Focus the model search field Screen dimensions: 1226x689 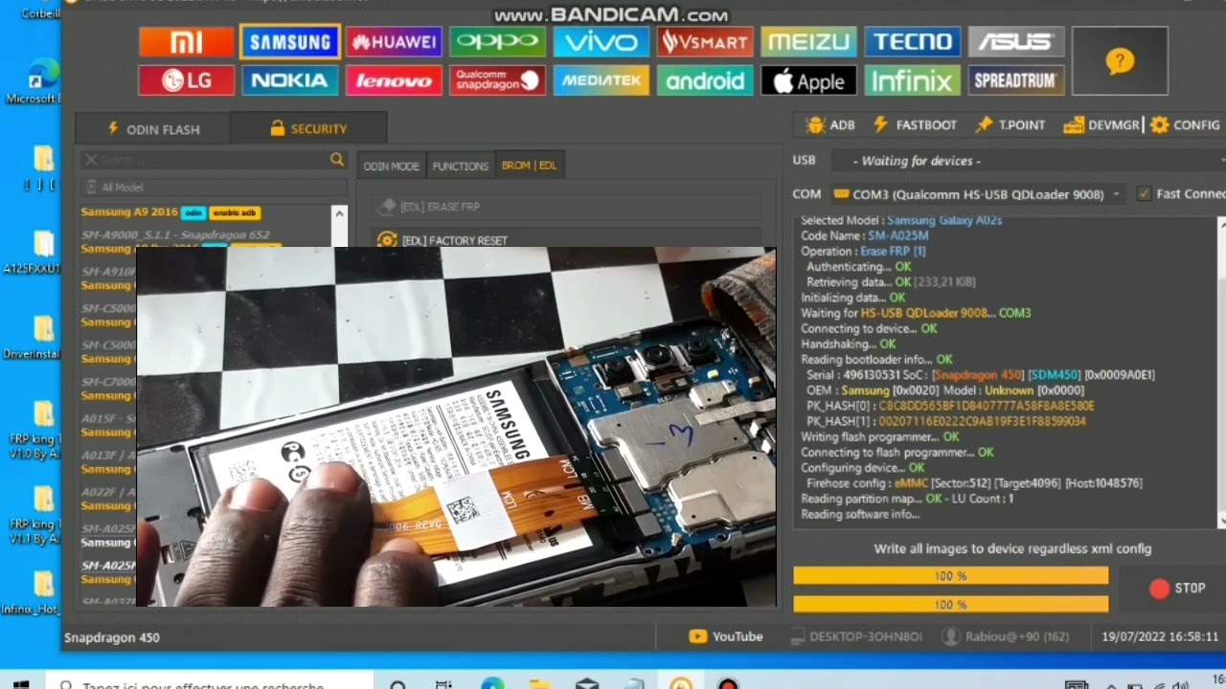(x=214, y=160)
